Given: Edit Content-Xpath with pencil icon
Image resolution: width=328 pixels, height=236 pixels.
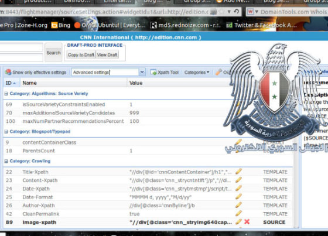Looking at the screenshot, I should point(238,180).
